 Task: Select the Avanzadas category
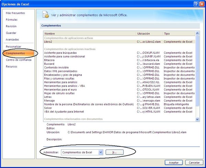click(12, 40)
